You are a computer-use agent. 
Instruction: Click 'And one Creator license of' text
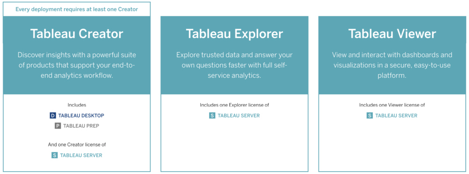pos(77,144)
